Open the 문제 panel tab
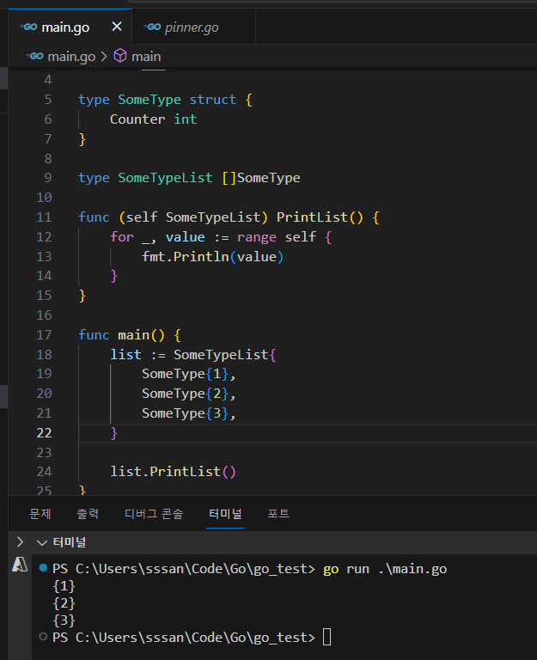537x660 pixels. (40, 514)
